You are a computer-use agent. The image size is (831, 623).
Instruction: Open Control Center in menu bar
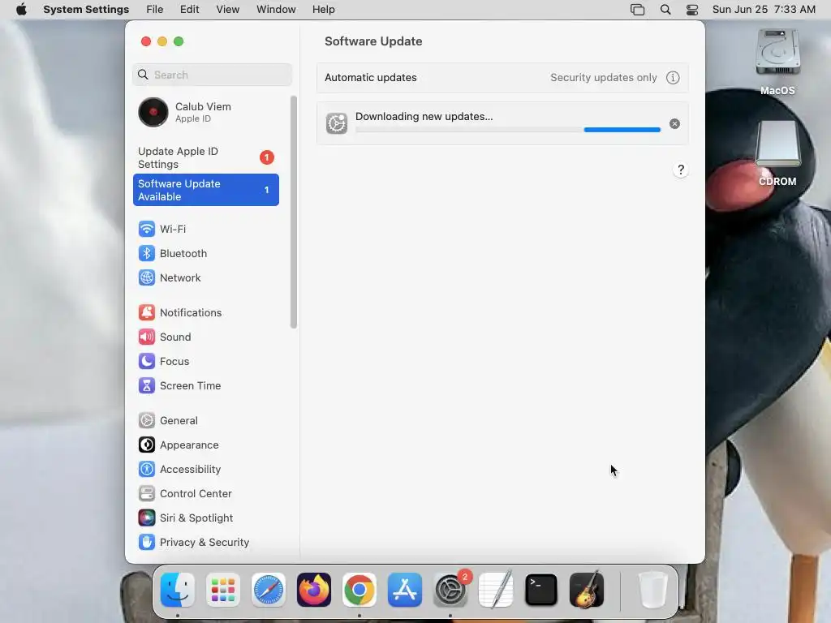692,10
